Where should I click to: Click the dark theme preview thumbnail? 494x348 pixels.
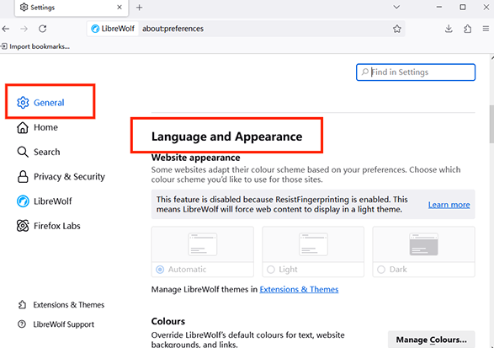coord(423,244)
